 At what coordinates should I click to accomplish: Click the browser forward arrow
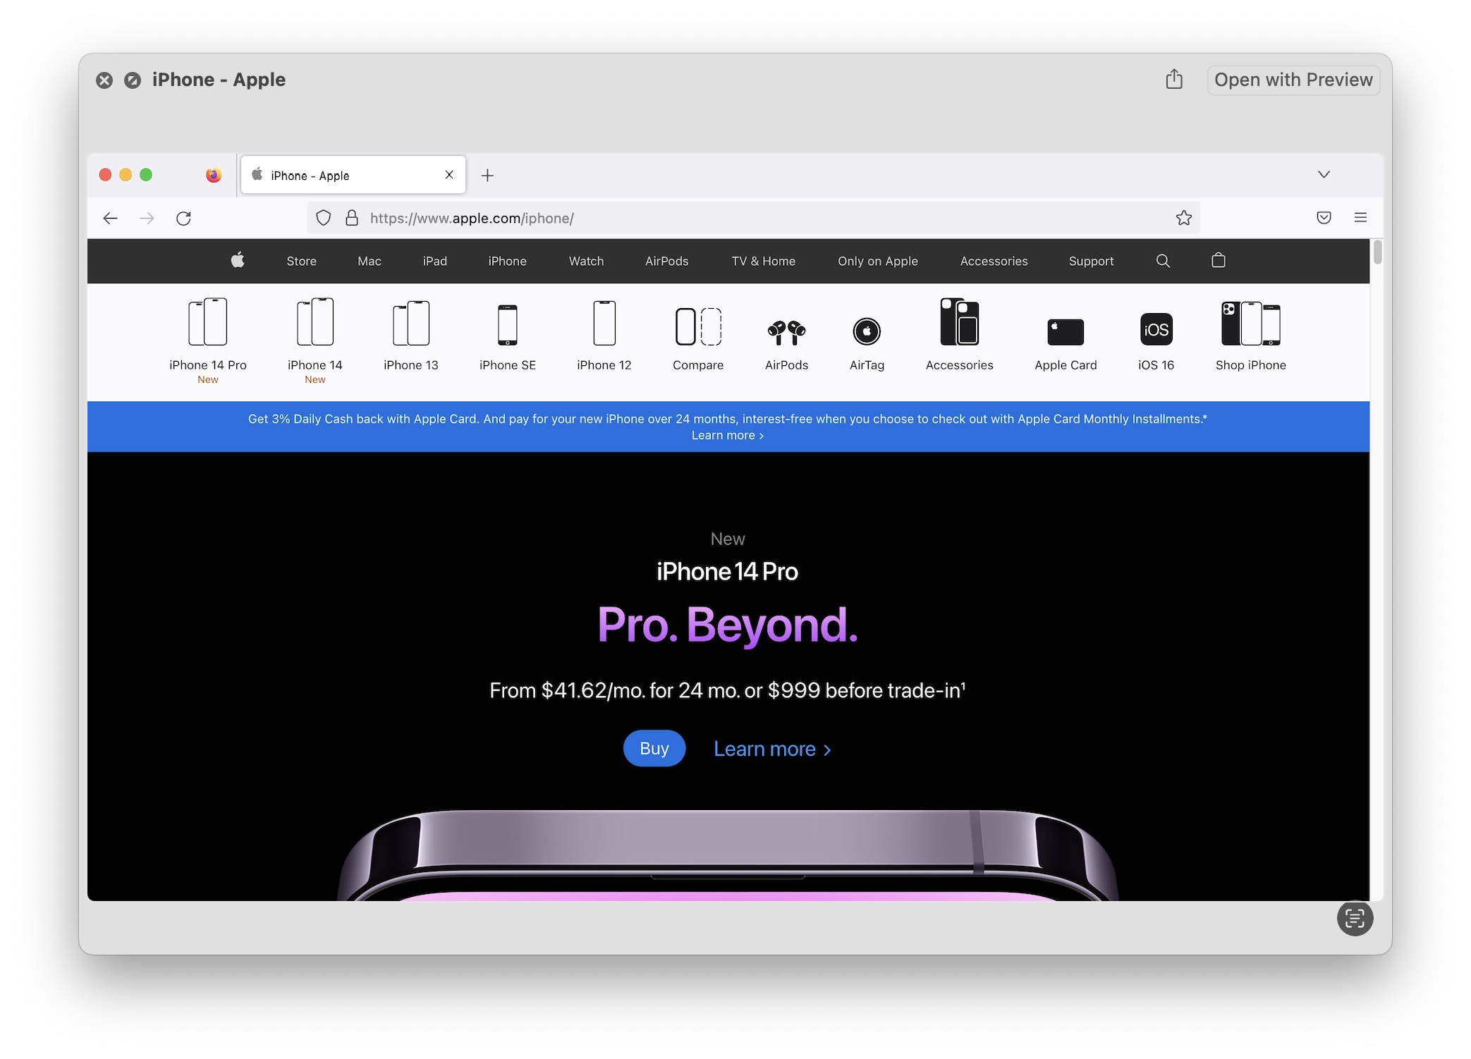pos(147,219)
